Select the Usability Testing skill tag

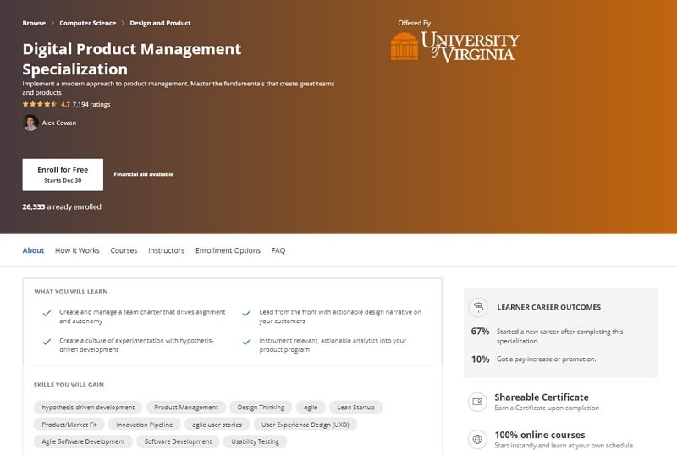pos(256,441)
